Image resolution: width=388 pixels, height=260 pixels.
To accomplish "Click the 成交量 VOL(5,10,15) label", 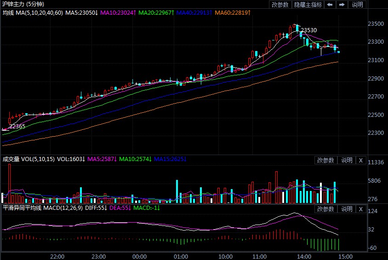I will coord(29,159).
